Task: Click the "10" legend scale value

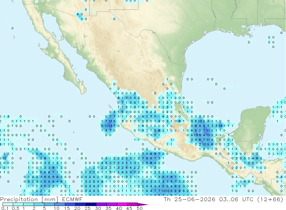Action: (x=57, y=208)
